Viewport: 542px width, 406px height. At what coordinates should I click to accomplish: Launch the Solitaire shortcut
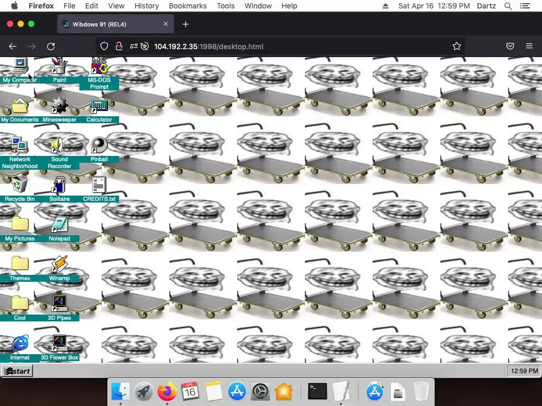pos(59,186)
